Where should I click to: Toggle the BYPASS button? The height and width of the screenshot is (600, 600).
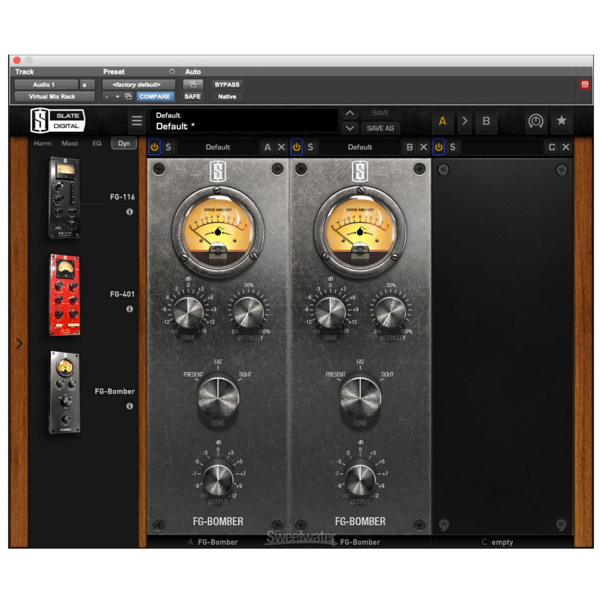click(x=227, y=85)
